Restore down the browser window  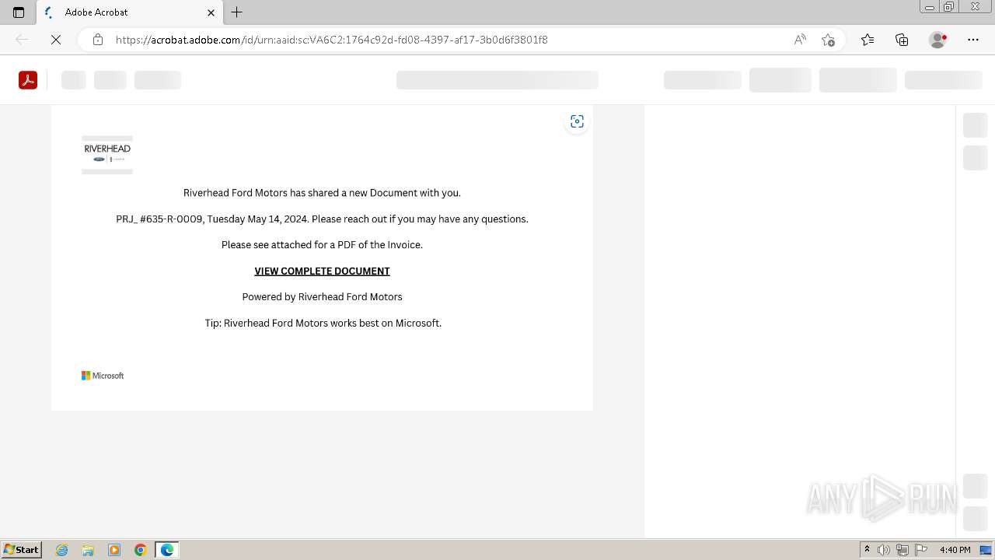pyautogui.click(x=949, y=7)
